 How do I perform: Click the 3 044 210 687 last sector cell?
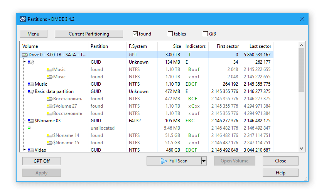pos(257,150)
